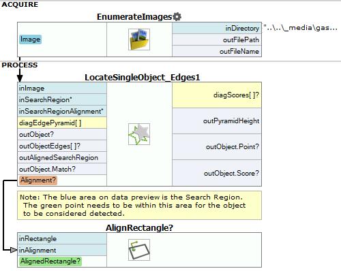Click the LocateSingleObject_Edges1 filter title
This screenshot has width=341, height=271.
(143, 78)
